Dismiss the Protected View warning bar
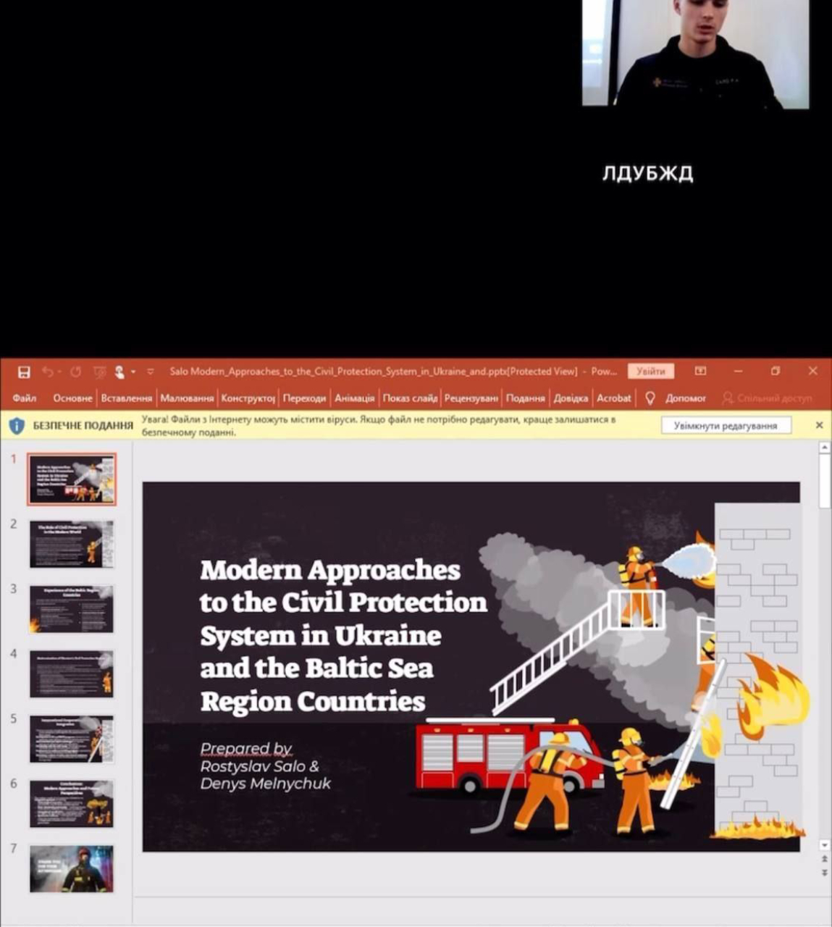Image resolution: width=832 pixels, height=927 pixels. 819,425
